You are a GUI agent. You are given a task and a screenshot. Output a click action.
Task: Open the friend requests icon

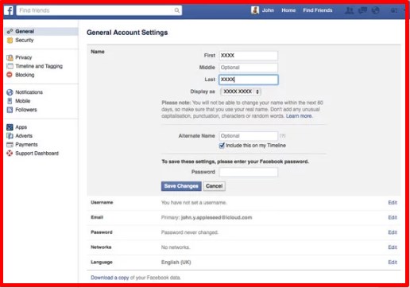tap(350, 10)
